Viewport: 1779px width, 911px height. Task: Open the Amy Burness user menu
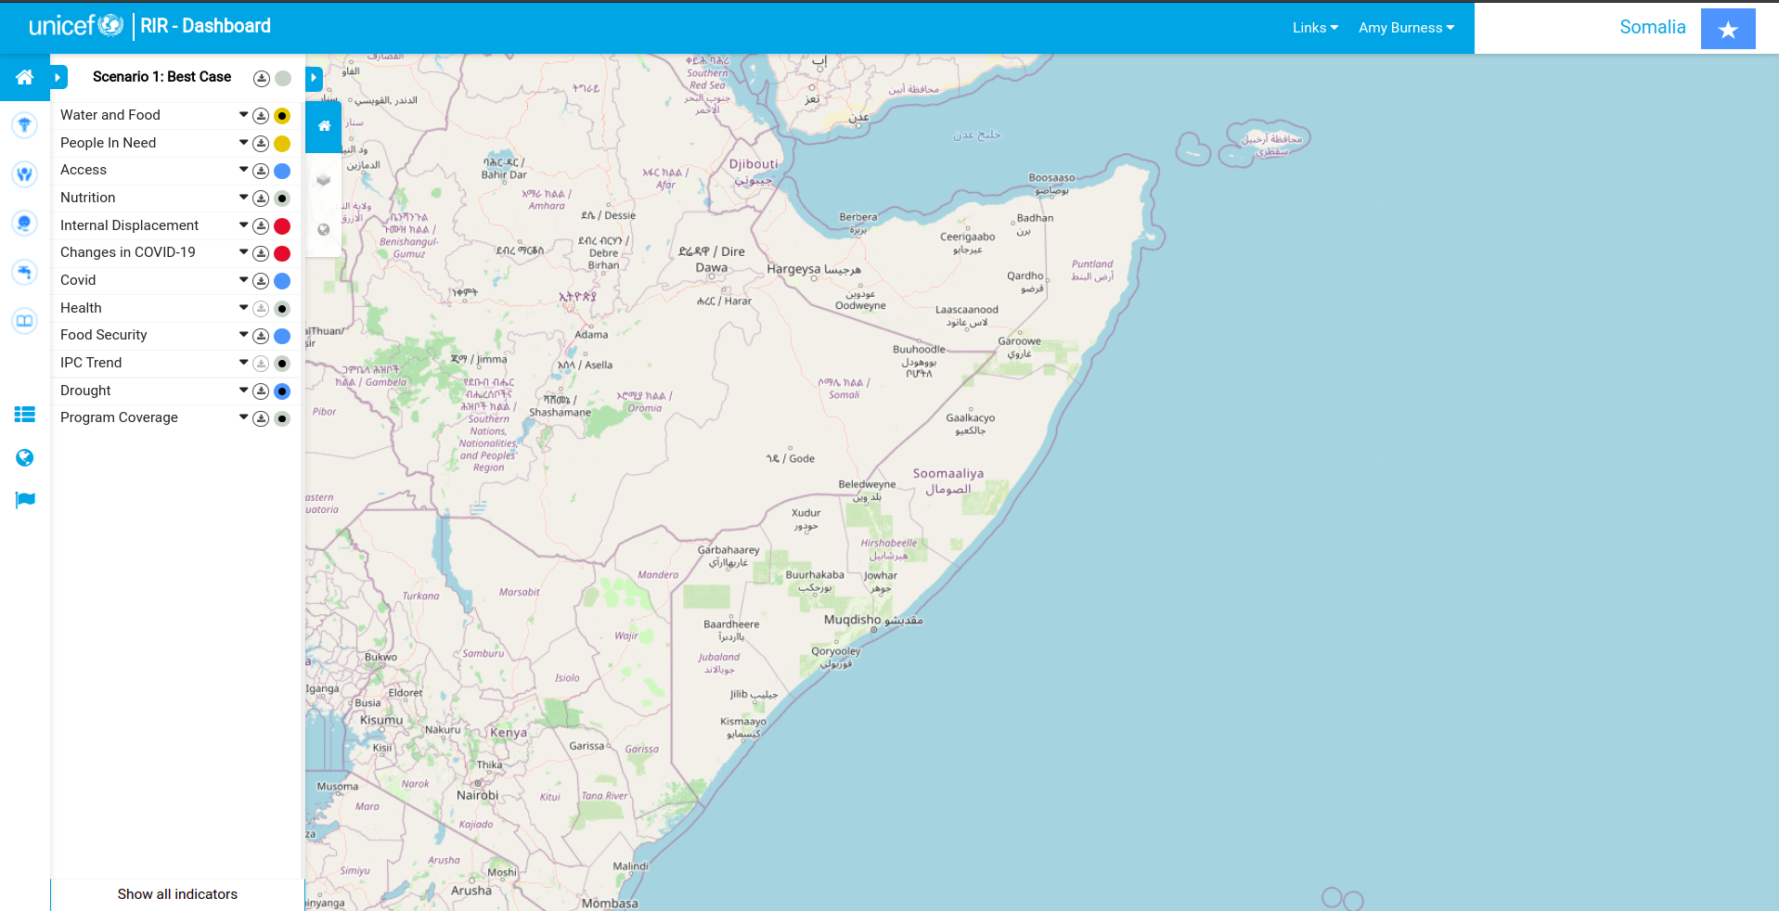coord(1406,28)
